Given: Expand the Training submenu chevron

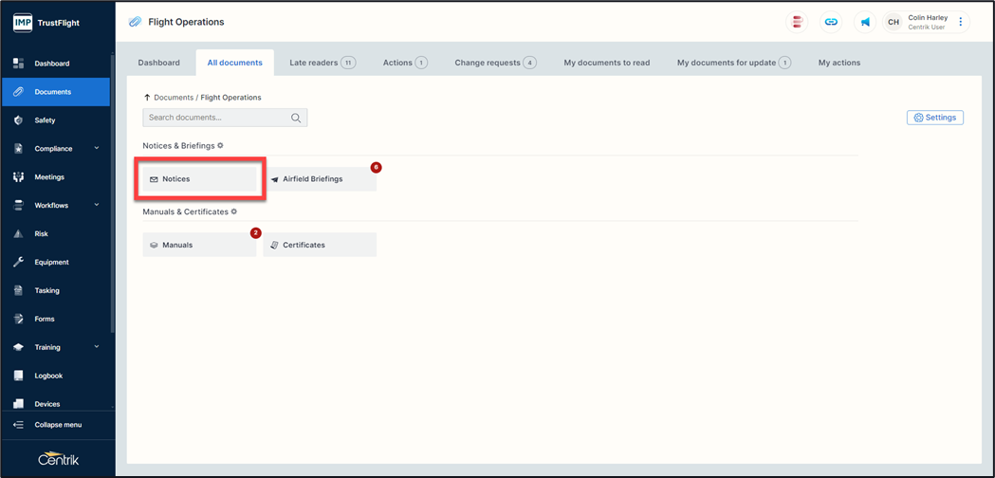Looking at the screenshot, I should (x=97, y=347).
